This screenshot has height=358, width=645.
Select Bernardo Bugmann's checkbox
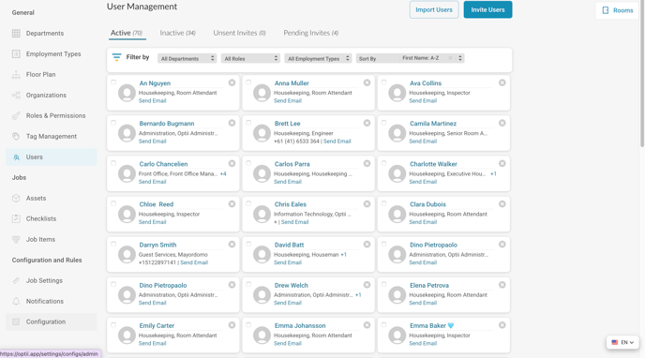113,123
